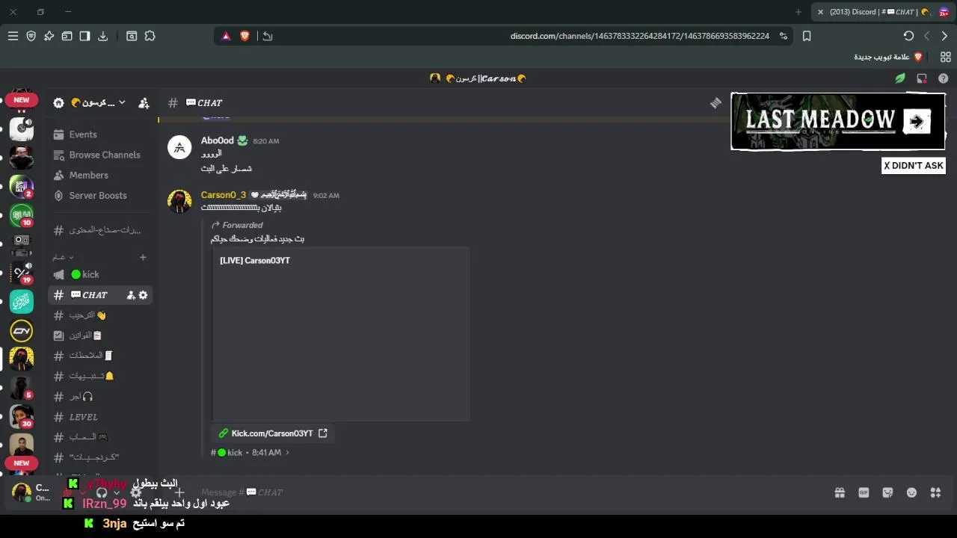Create invite for CHAT channel
Viewport: 957px width, 538px height.
tap(131, 295)
